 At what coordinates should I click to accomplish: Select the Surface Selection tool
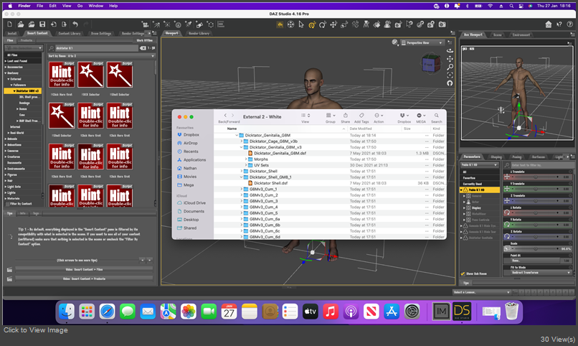coord(376,24)
